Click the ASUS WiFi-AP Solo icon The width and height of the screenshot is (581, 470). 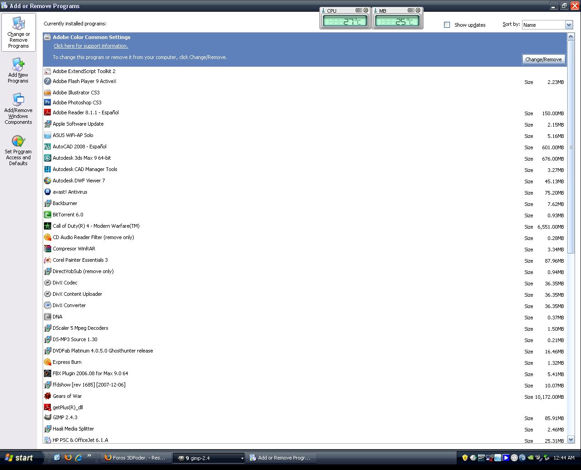(x=48, y=135)
